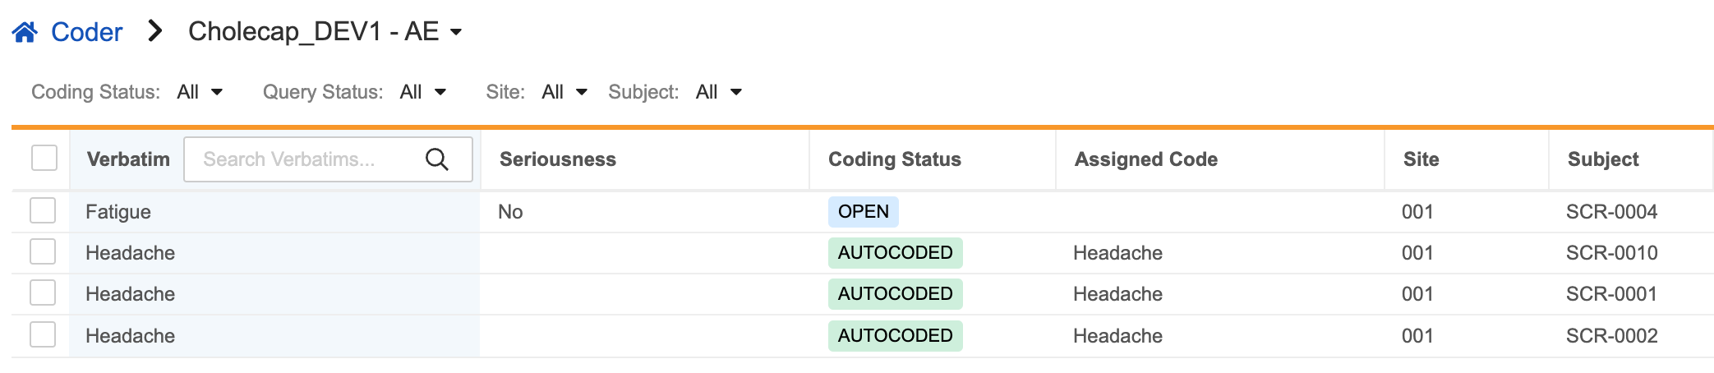Open the Coder breadcrumb link
This screenshot has width=1714, height=373.
(86, 32)
